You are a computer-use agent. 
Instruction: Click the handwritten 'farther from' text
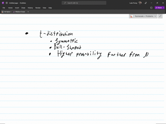tap(123, 54)
